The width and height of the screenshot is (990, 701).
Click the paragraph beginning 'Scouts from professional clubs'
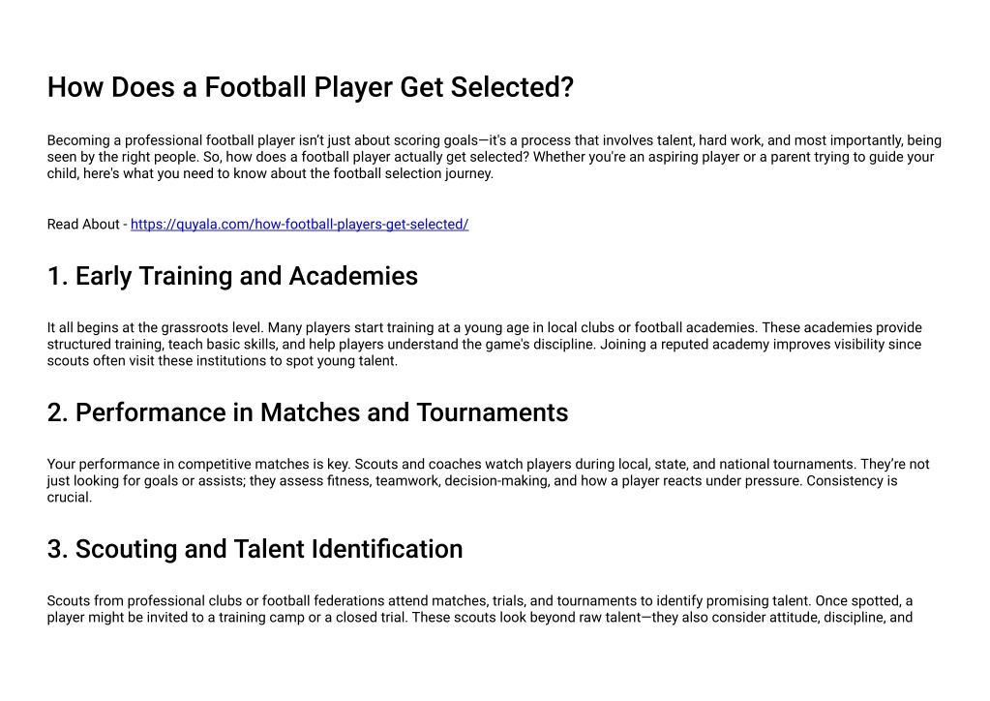tap(480, 609)
